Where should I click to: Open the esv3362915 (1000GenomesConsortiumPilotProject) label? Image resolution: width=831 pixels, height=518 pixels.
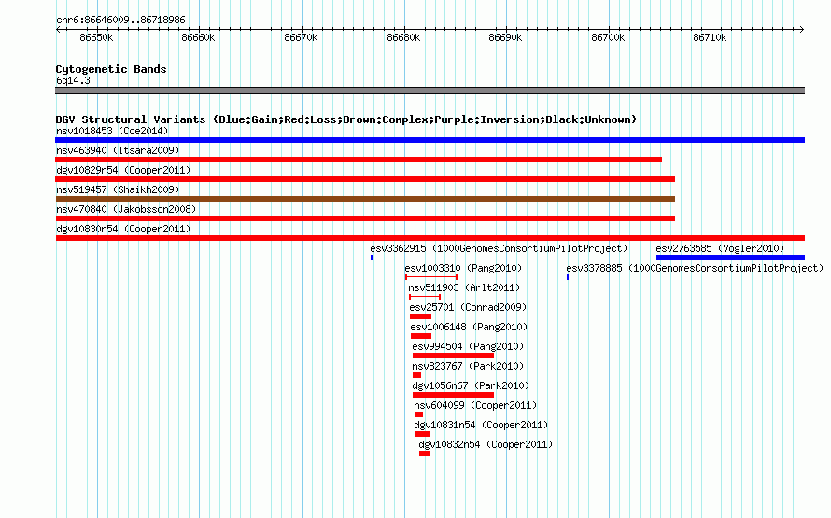pos(499,248)
